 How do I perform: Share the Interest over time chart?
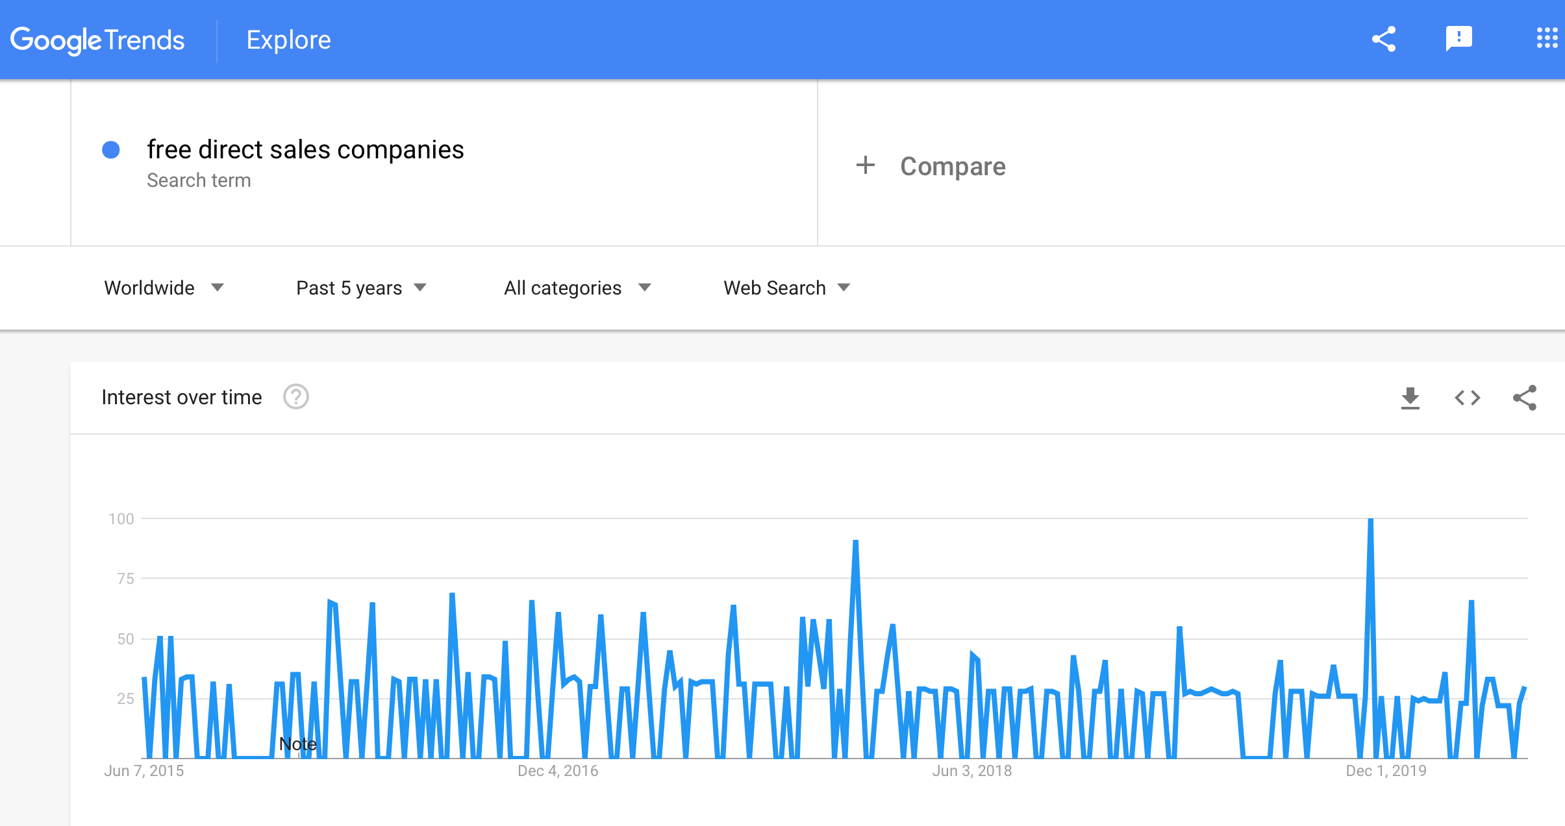pyautogui.click(x=1525, y=398)
